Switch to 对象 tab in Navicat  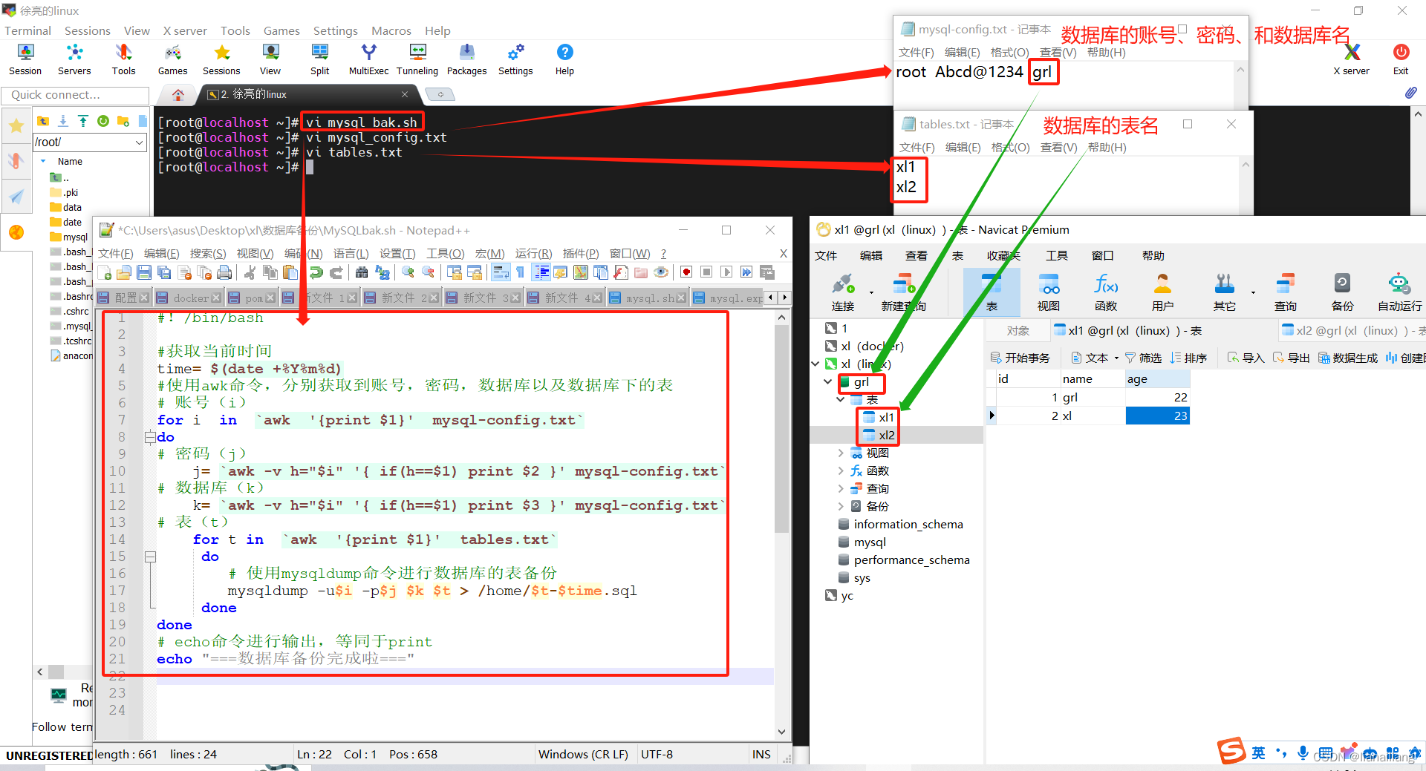(x=1018, y=330)
